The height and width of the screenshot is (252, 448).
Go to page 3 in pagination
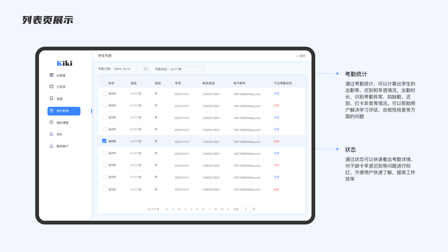pyautogui.click(x=185, y=209)
